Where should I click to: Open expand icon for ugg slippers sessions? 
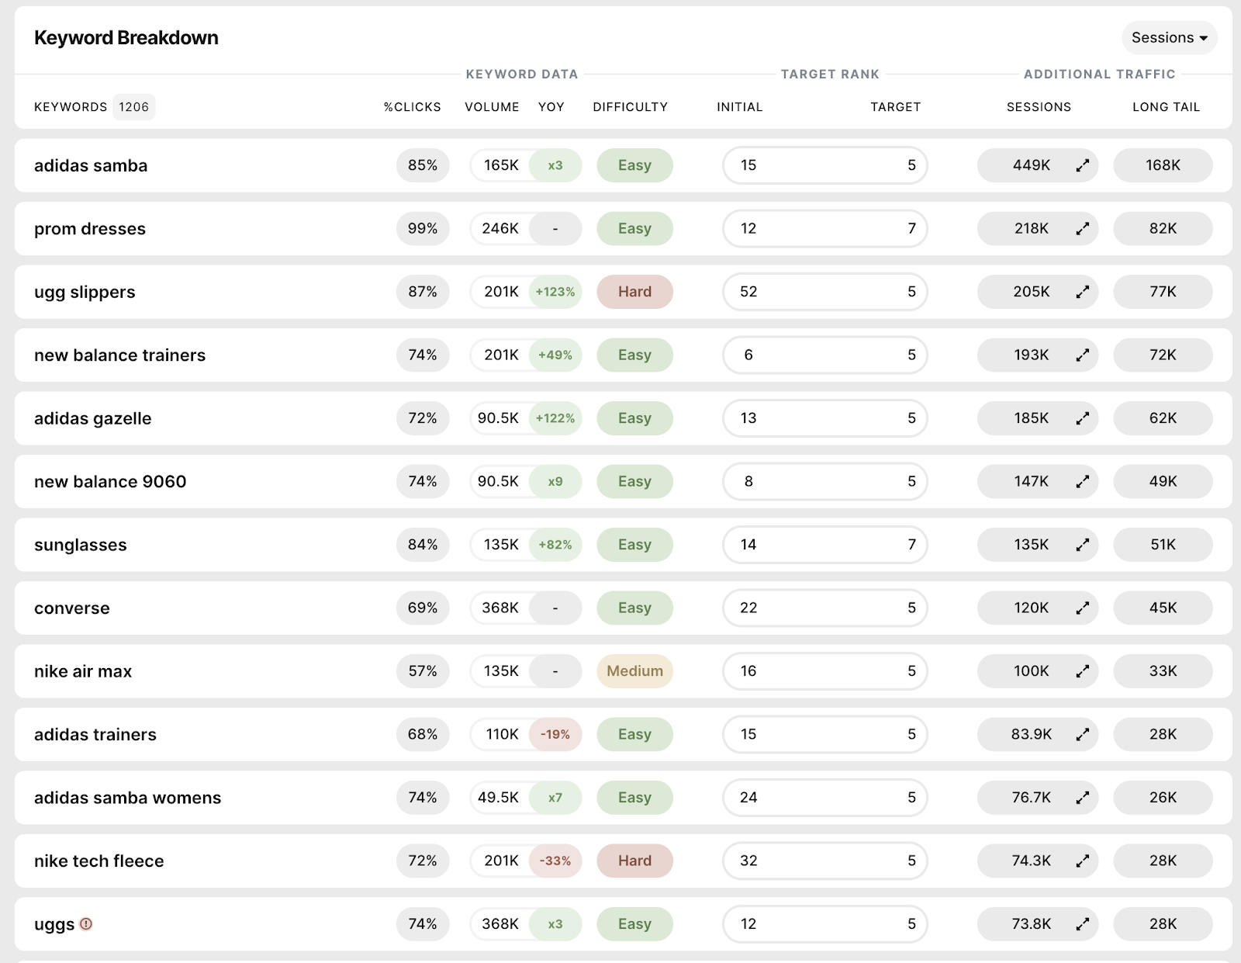coord(1082,292)
